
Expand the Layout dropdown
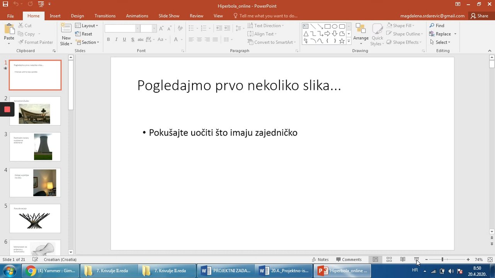tap(87, 25)
